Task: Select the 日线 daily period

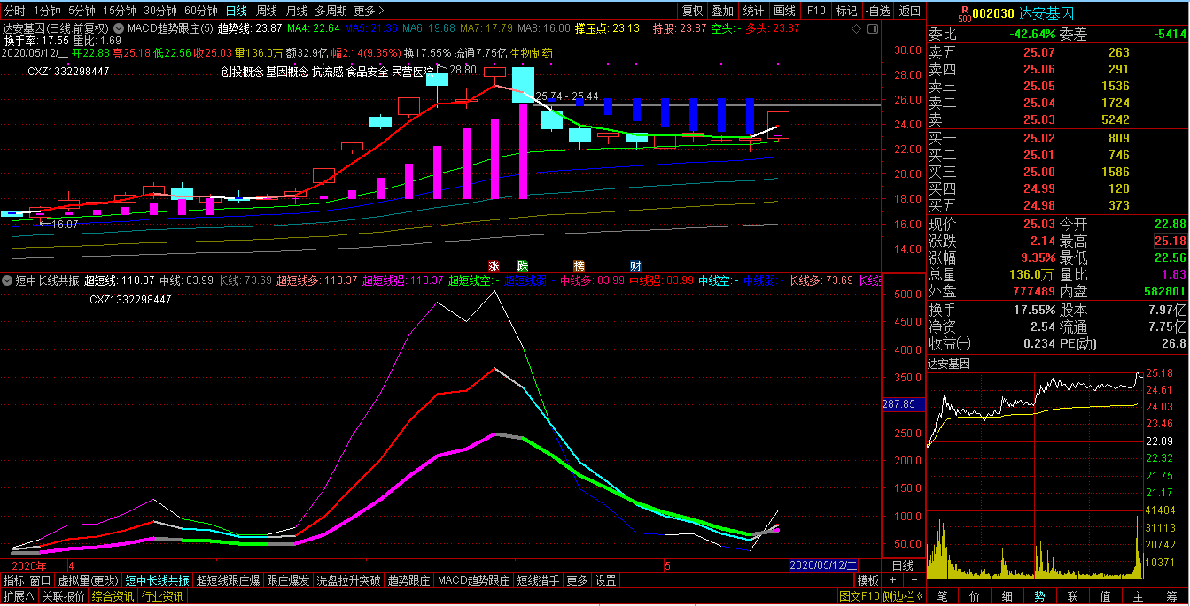Action: point(237,11)
